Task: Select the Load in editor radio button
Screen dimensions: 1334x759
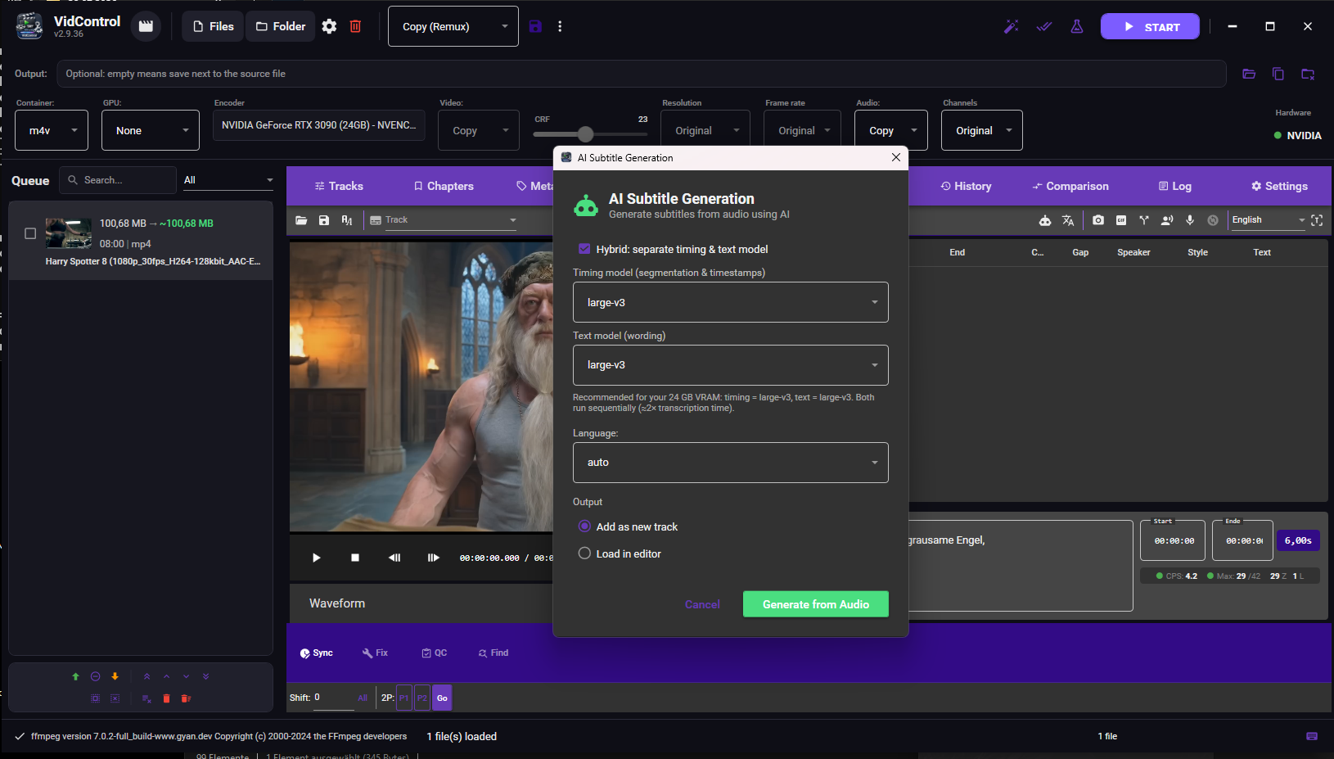Action: [584, 553]
